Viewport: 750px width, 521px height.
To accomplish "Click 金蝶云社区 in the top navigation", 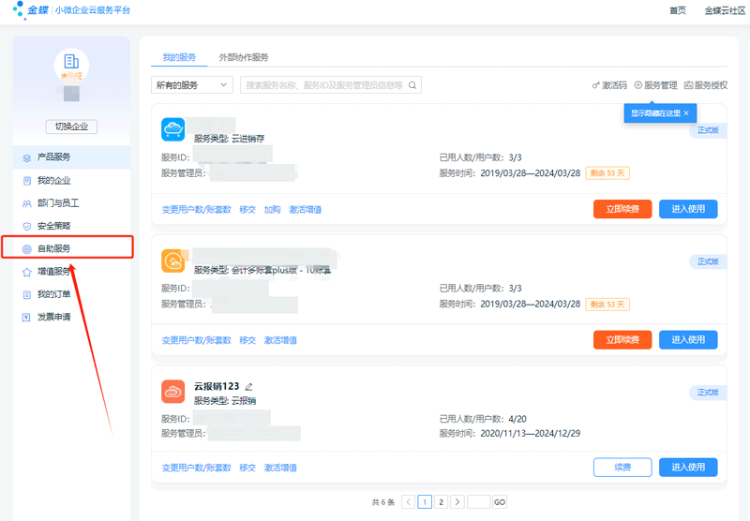I will tap(725, 10).
